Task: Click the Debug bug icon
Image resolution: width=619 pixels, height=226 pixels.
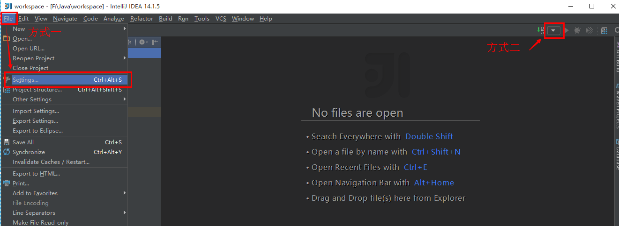Action: click(x=577, y=30)
